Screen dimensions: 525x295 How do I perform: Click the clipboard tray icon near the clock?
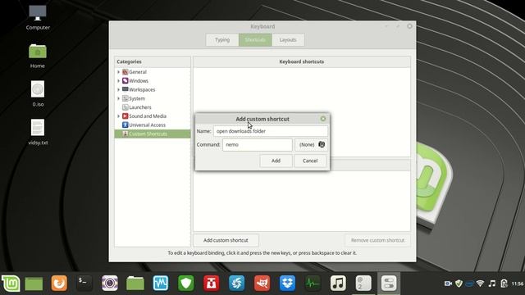[504, 284]
